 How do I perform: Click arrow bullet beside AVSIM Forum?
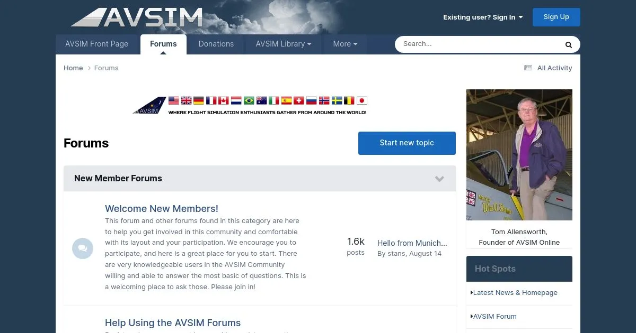coord(471,316)
